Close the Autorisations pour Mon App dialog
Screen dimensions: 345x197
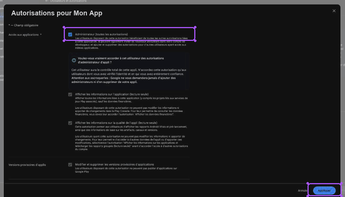tap(334, 11)
